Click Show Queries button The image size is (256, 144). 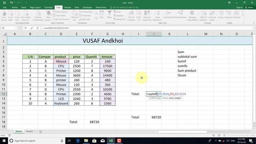click(60, 12)
